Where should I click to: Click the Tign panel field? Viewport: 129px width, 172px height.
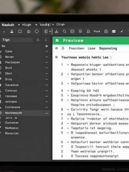coord(17,40)
